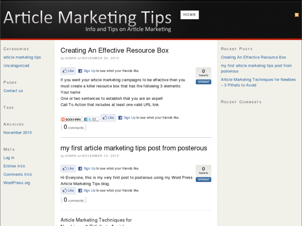Click the Bookmark share button under resource box post
Image resolution: width=302 pixels, height=226 pixels.
click(x=80, y=119)
